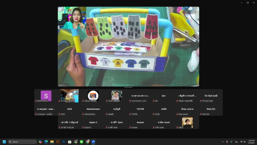The image size is (257, 145).
Task: Select the iPad (32) participant tile
Action: click(x=211, y=109)
